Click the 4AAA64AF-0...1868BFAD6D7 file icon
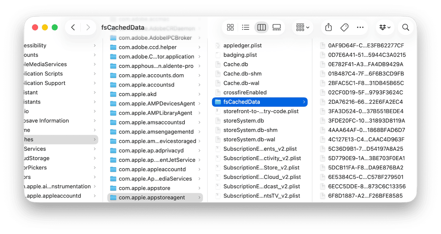 (x=322, y=130)
